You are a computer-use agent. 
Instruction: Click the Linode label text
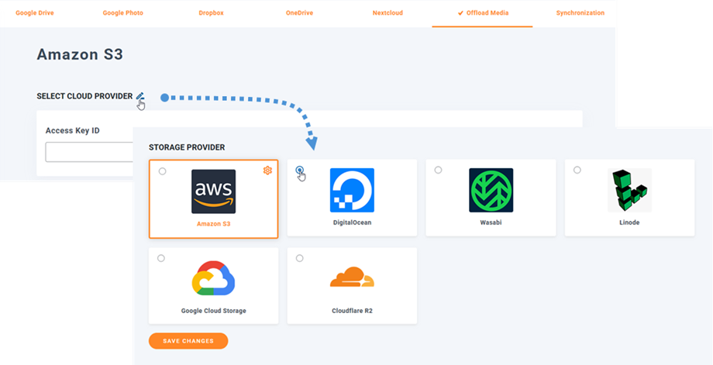(x=630, y=222)
